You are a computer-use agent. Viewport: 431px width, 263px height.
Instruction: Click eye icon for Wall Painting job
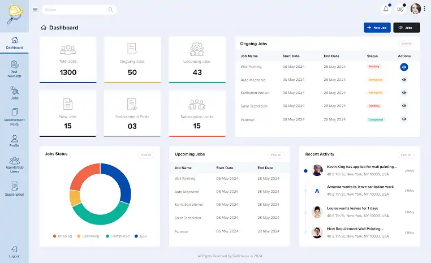[404, 67]
